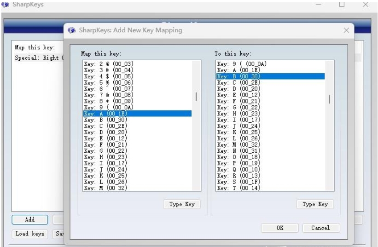
Task: Close the Add New Key Mapping dialog
Action: (346, 30)
